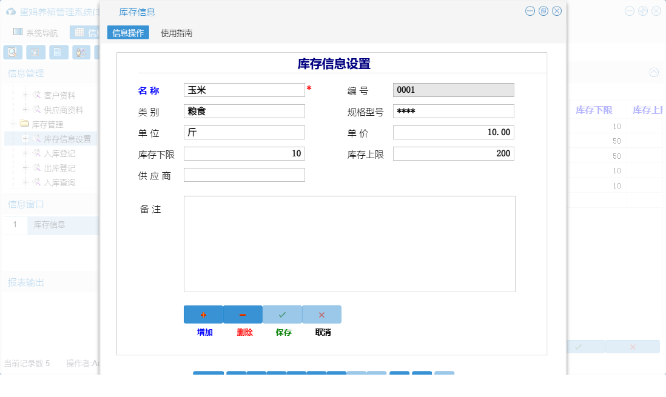
Task: Collapse the 信息管理 panel section
Action: click(x=24, y=73)
